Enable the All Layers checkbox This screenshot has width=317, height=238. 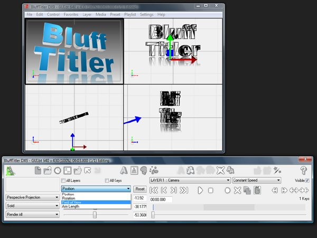[x=63, y=180]
